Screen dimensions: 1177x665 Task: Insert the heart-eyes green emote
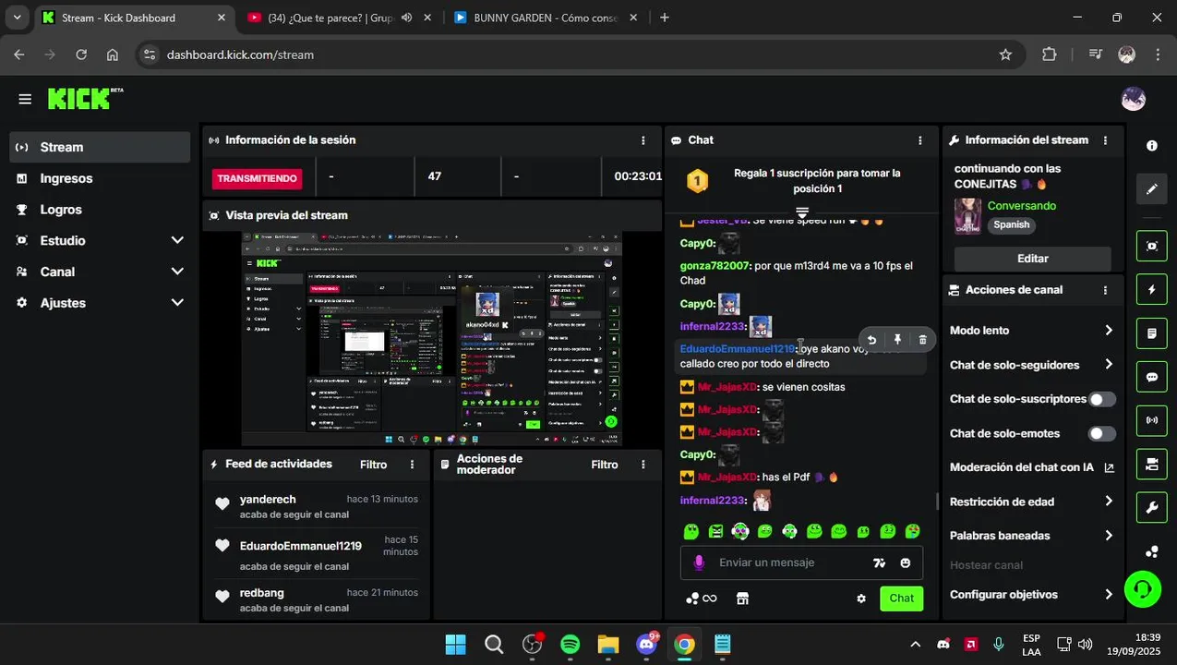tap(912, 530)
